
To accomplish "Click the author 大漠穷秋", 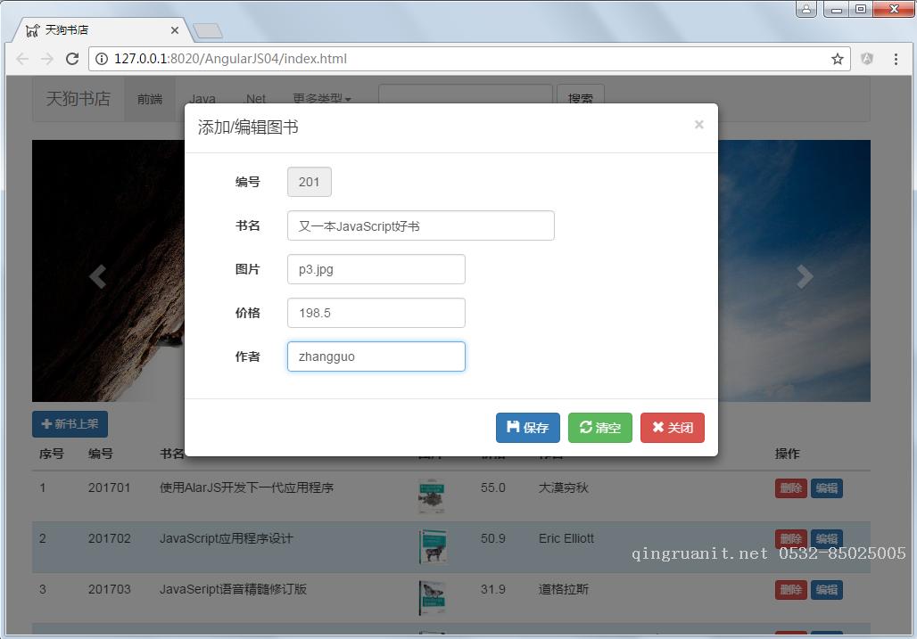I will coord(563,487).
